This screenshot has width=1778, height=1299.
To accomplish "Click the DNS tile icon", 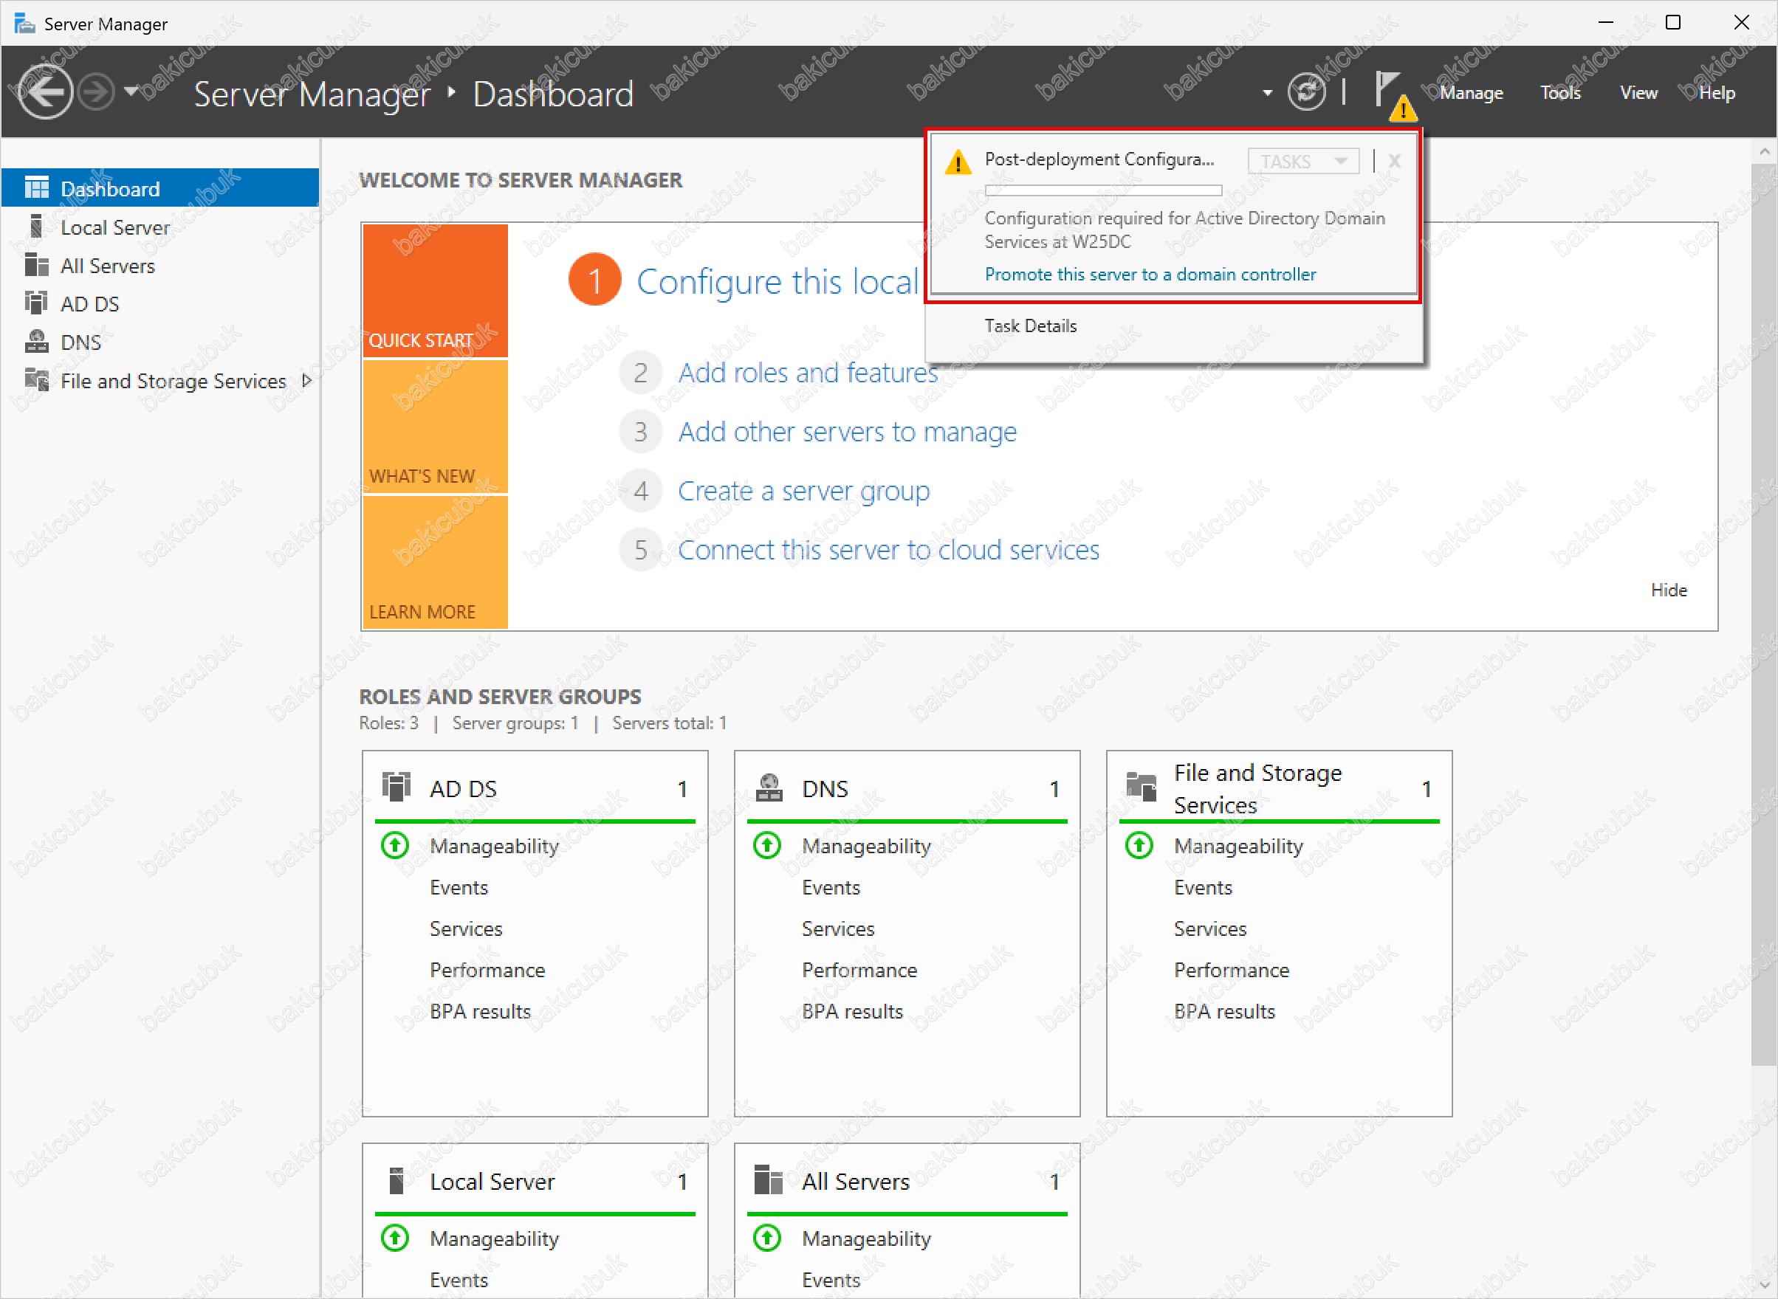I will tap(769, 787).
